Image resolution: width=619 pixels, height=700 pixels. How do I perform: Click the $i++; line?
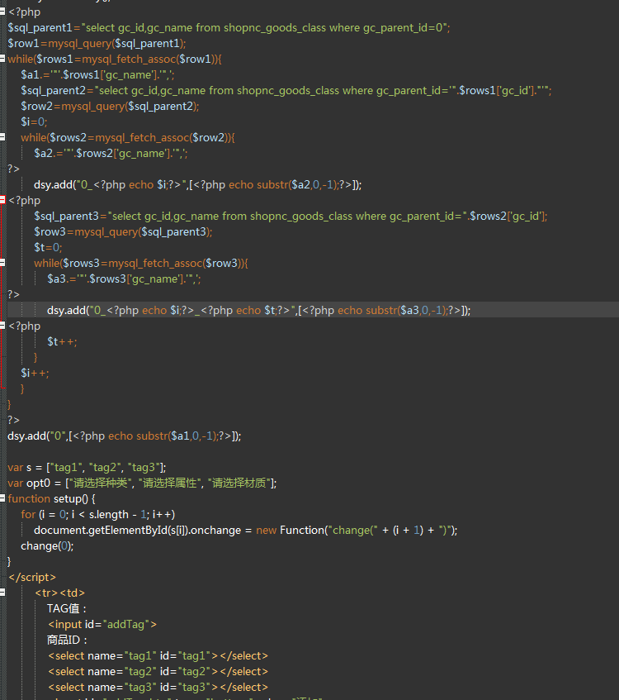pos(35,373)
